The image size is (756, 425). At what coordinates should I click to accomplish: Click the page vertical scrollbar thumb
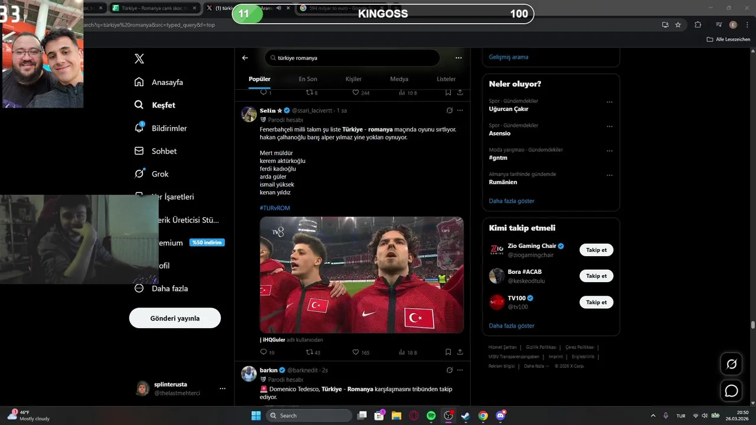[x=752, y=325]
